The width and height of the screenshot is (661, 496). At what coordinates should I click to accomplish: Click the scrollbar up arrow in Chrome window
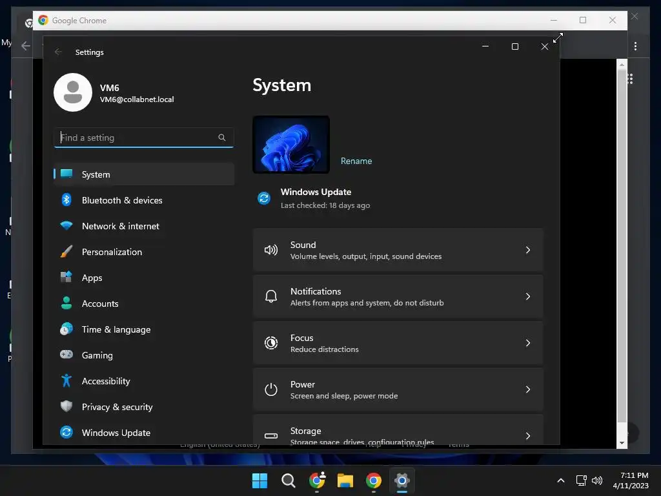(x=622, y=65)
